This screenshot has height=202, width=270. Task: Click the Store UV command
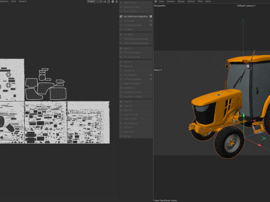pos(136,127)
